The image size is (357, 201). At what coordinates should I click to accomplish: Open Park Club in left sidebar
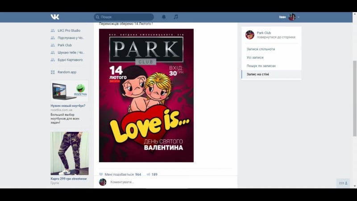[65, 45]
